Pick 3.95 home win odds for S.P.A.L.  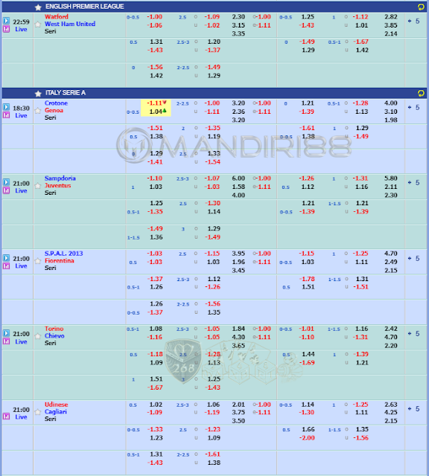click(238, 254)
